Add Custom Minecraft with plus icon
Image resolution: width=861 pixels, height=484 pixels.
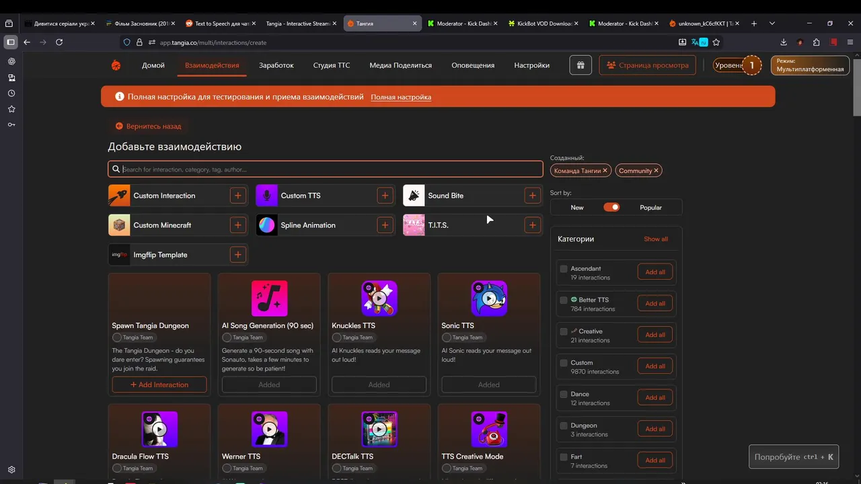click(237, 225)
